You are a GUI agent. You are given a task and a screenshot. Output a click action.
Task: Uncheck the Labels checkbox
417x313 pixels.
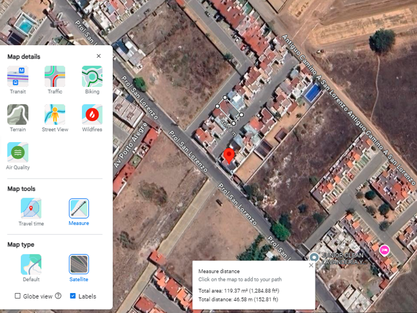[x=73, y=296]
